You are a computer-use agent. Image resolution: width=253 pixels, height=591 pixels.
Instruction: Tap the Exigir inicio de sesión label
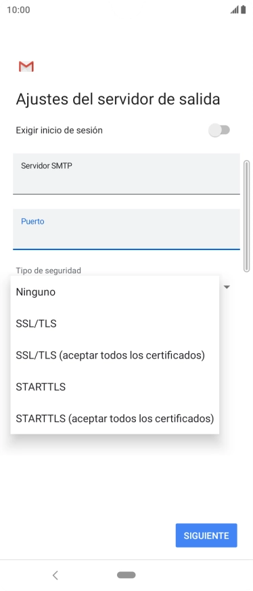click(x=59, y=130)
